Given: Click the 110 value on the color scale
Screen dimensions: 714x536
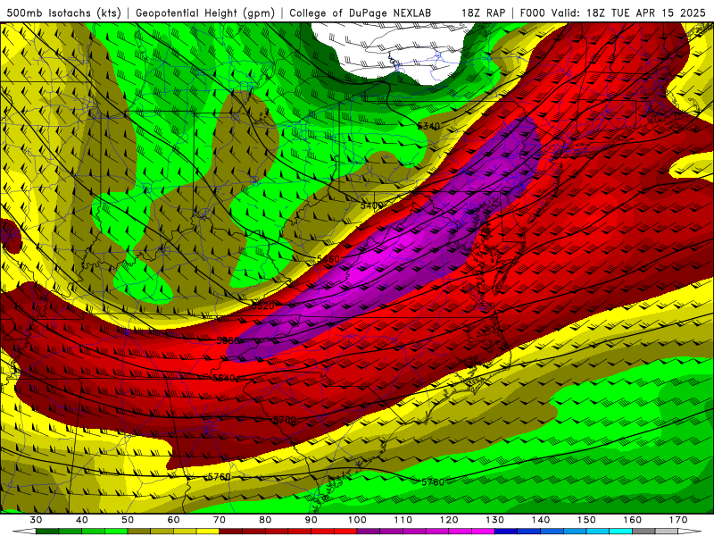Looking at the screenshot, I should [x=403, y=520].
